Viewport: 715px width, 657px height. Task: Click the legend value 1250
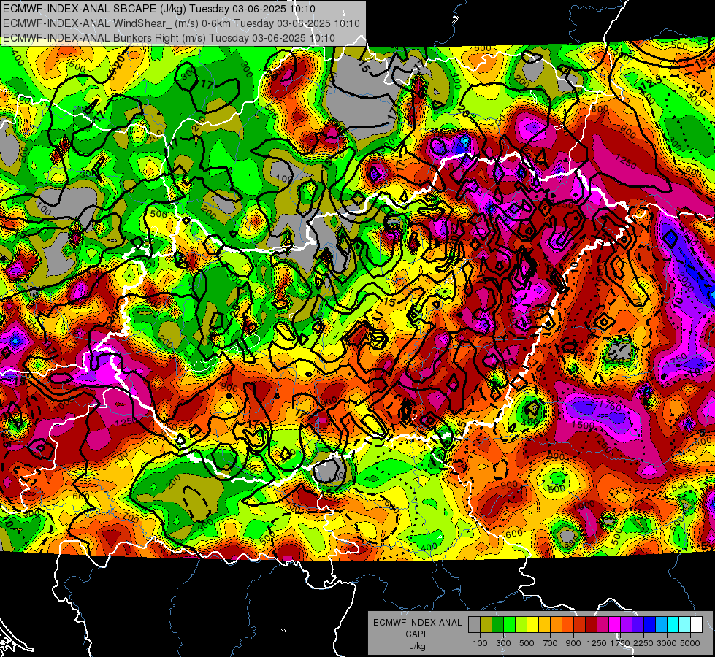[x=597, y=643]
